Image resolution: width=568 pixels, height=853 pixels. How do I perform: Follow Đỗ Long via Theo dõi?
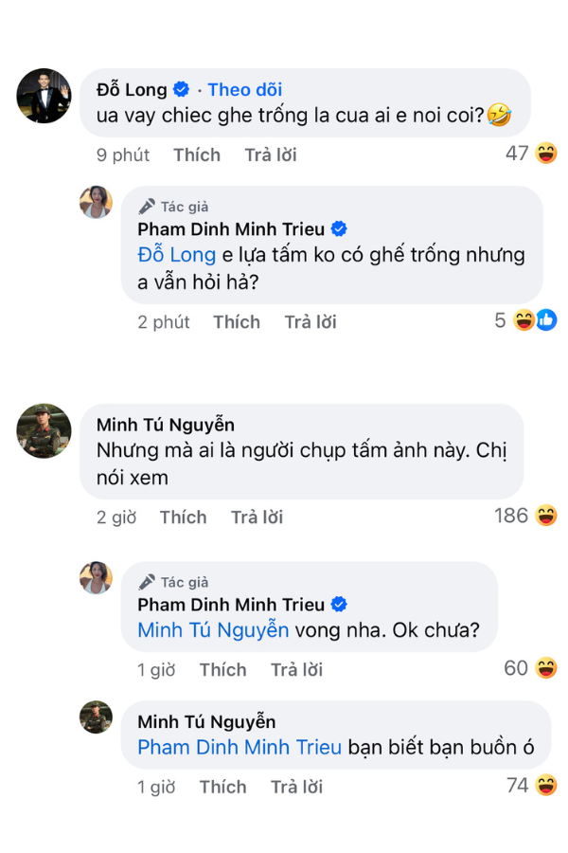click(245, 90)
